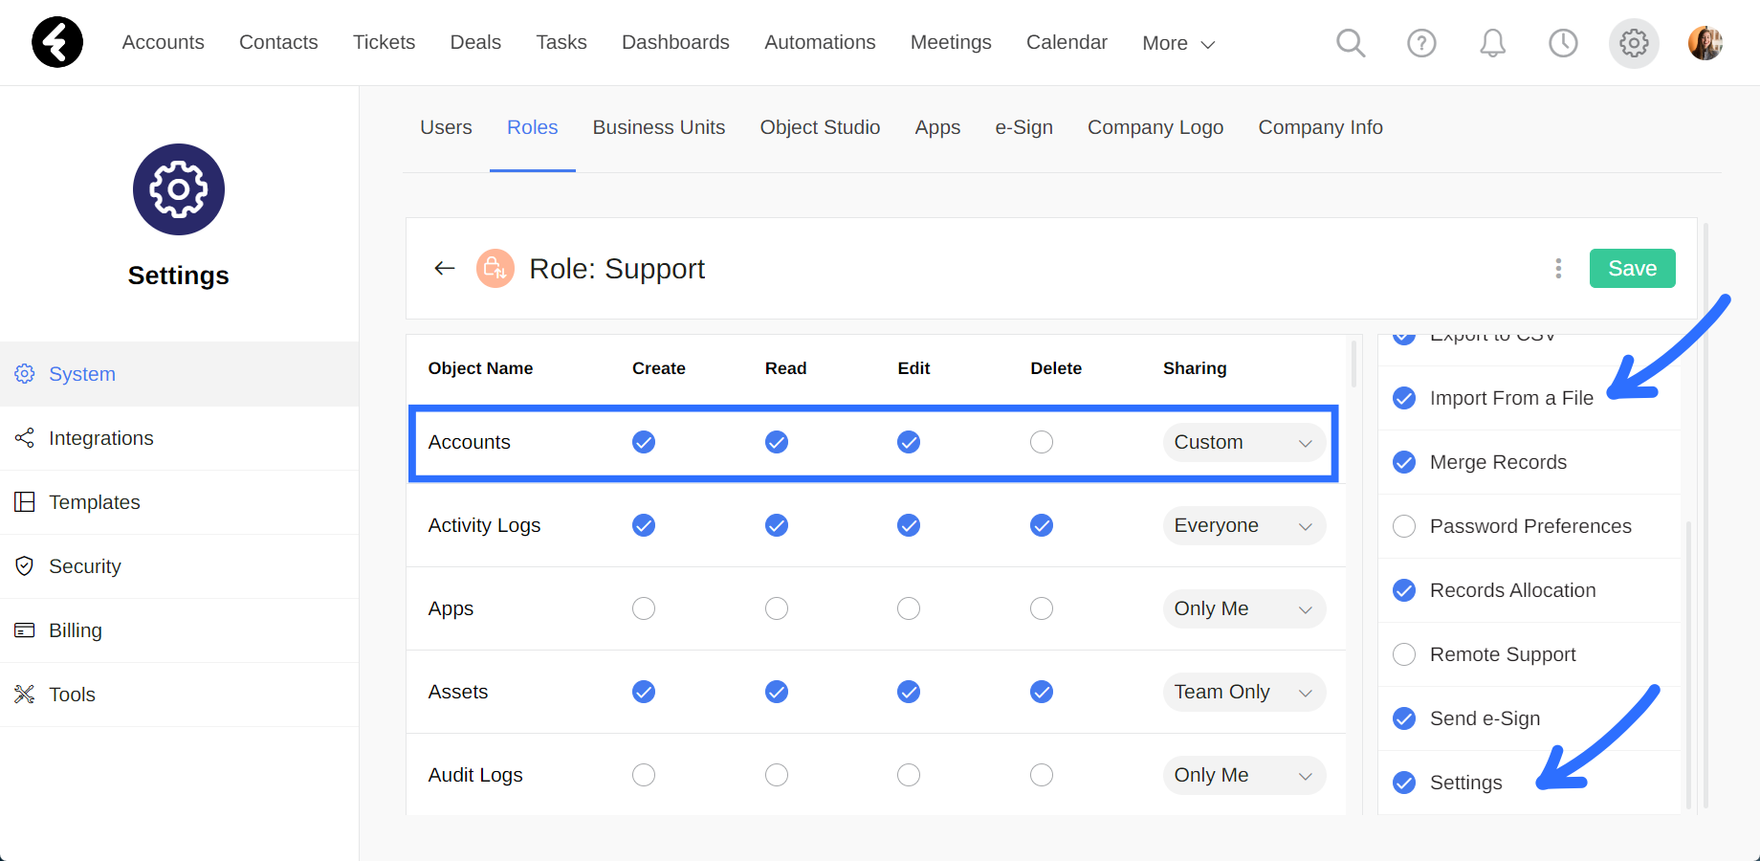Enable Password Preferences permission
This screenshot has height=861, width=1760.
point(1404,526)
